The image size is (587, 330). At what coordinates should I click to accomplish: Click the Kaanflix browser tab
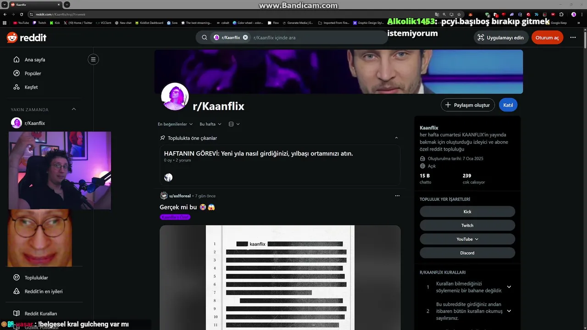(x=35, y=5)
